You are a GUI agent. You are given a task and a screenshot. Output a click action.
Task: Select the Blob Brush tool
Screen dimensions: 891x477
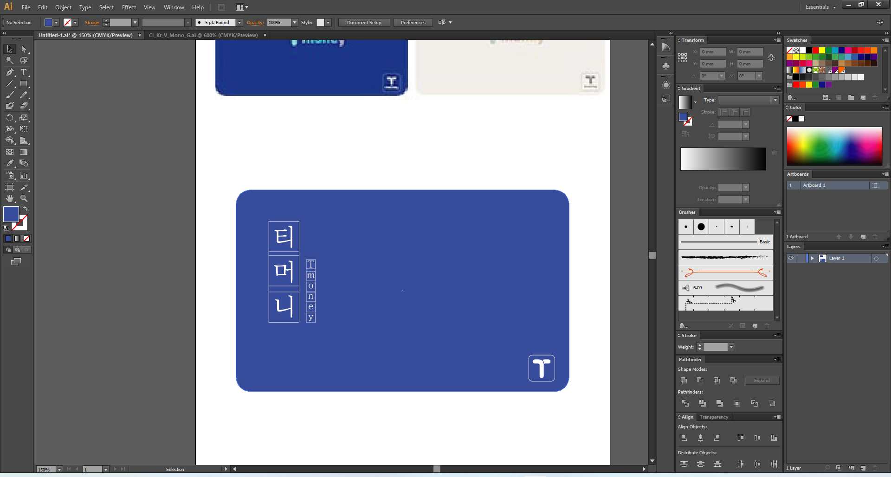(10, 106)
